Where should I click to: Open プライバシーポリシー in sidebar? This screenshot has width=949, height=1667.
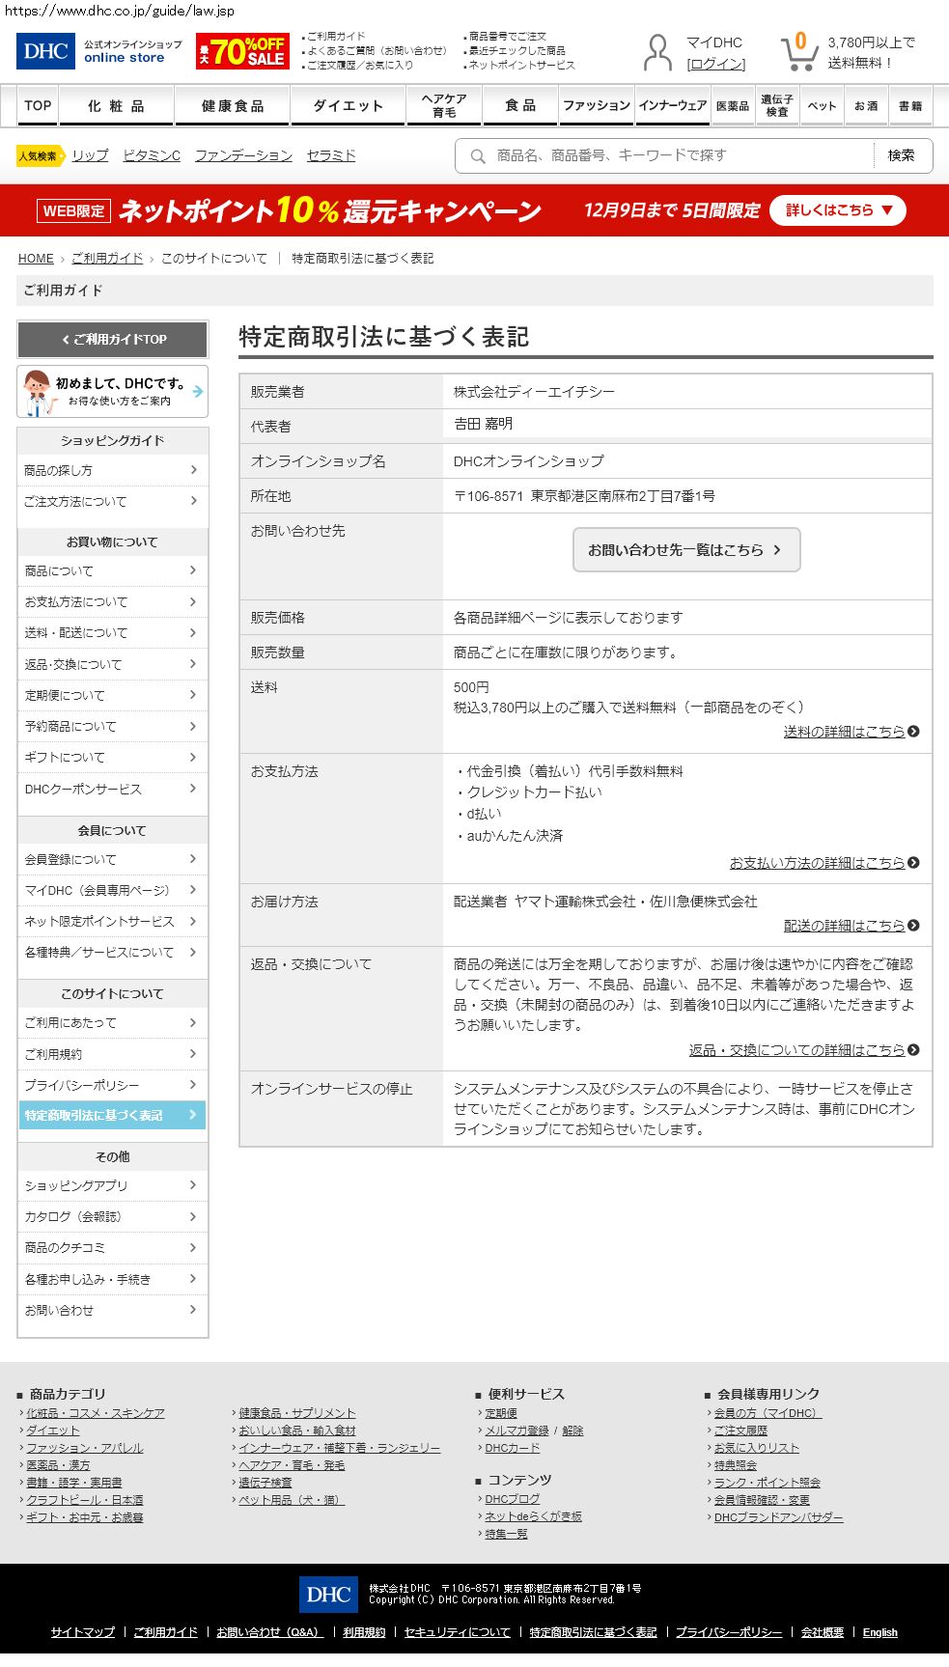click(x=112, y=1085)
